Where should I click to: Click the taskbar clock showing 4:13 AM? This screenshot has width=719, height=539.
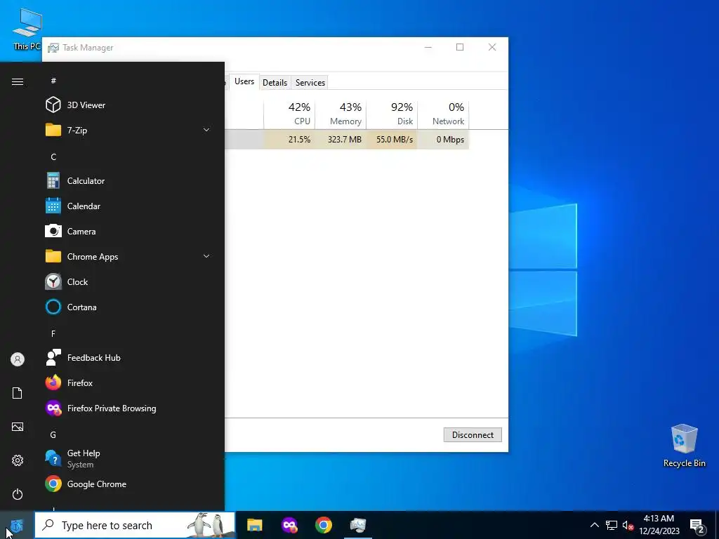tap(659, 525)
